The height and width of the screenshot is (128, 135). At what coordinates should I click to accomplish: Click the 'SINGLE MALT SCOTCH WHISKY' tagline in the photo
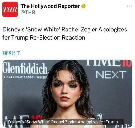click(x=25, y=77)
